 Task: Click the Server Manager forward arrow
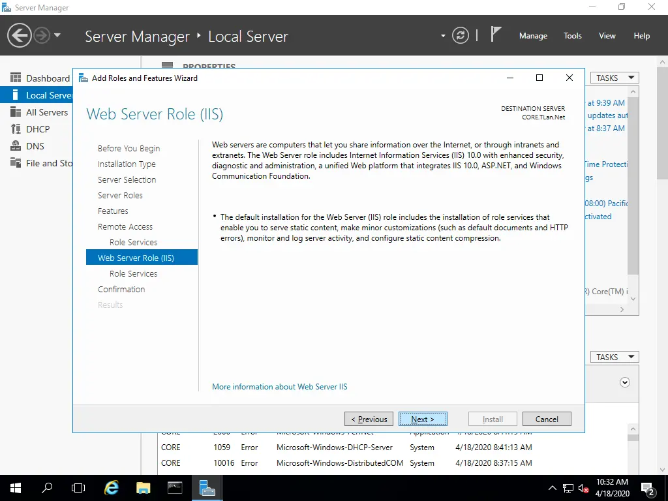(42, 35)
